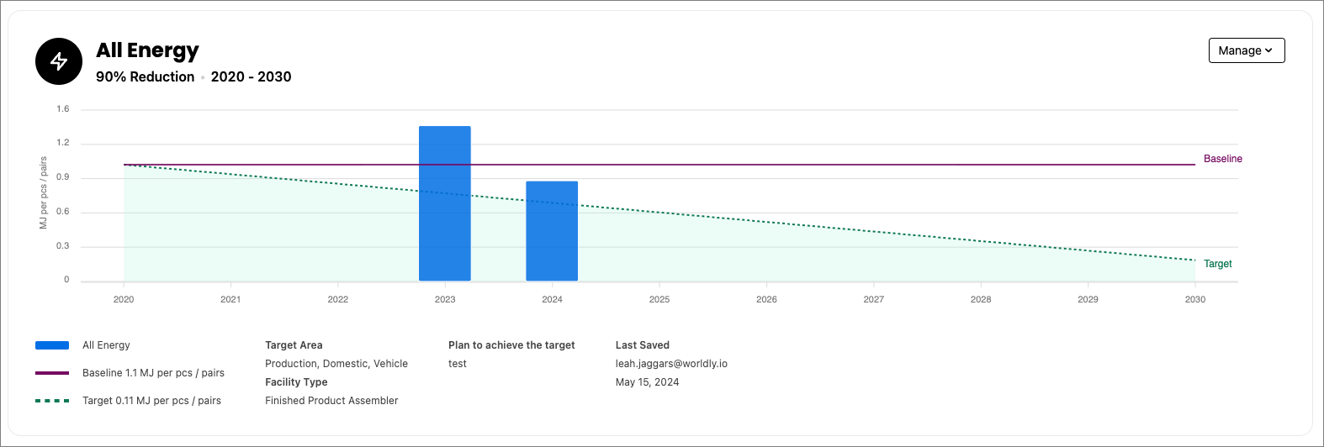Click the 90% Reduction subtitle text
Image resolution: width=1324 pixels, height=447 pixels.
(145, 76)
